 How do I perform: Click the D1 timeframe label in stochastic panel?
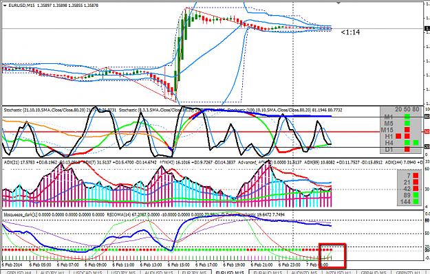point(389,150)
